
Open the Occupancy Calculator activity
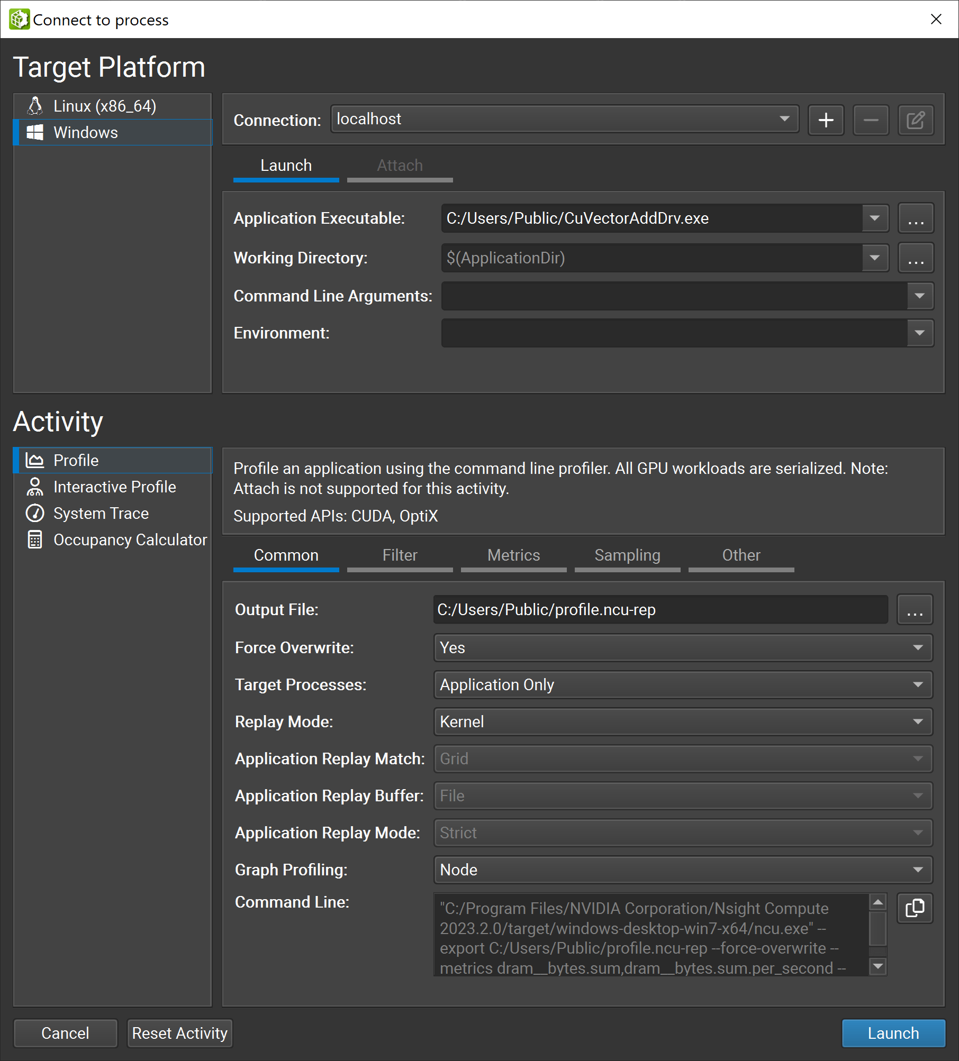[x=130, y=539]
